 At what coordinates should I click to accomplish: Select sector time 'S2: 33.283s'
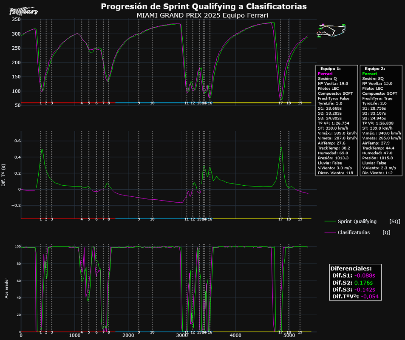(330, 113)
